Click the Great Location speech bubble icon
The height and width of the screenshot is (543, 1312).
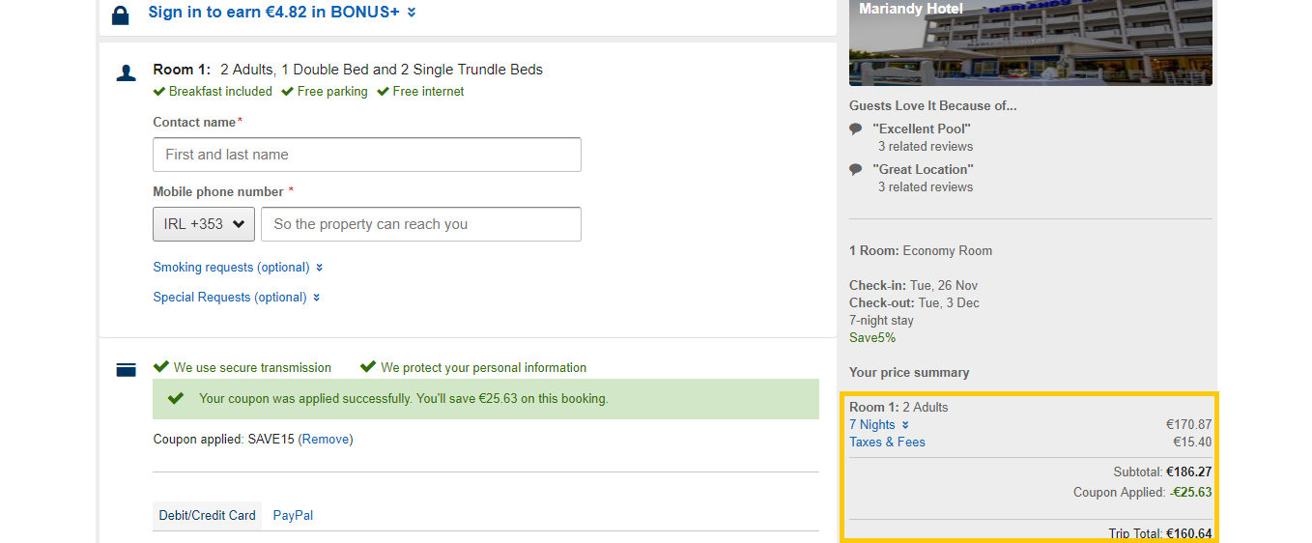(855, 169)
